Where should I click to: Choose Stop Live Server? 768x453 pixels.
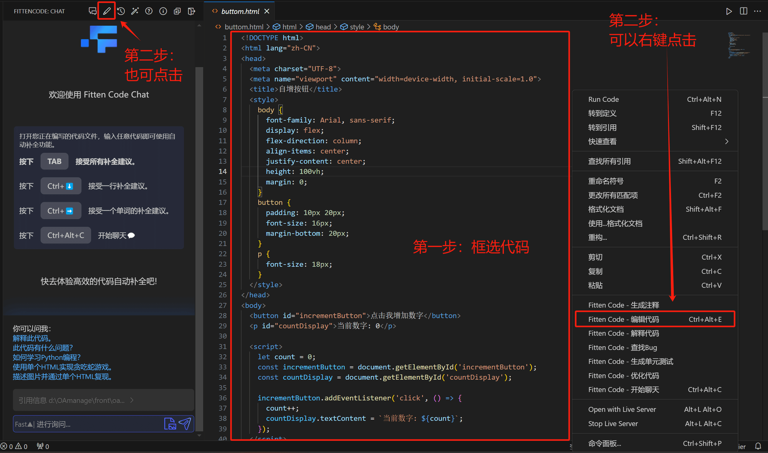655,424
